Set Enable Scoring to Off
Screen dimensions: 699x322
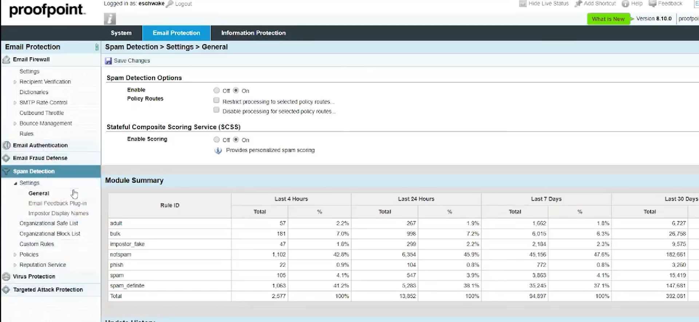coord(217,140)
